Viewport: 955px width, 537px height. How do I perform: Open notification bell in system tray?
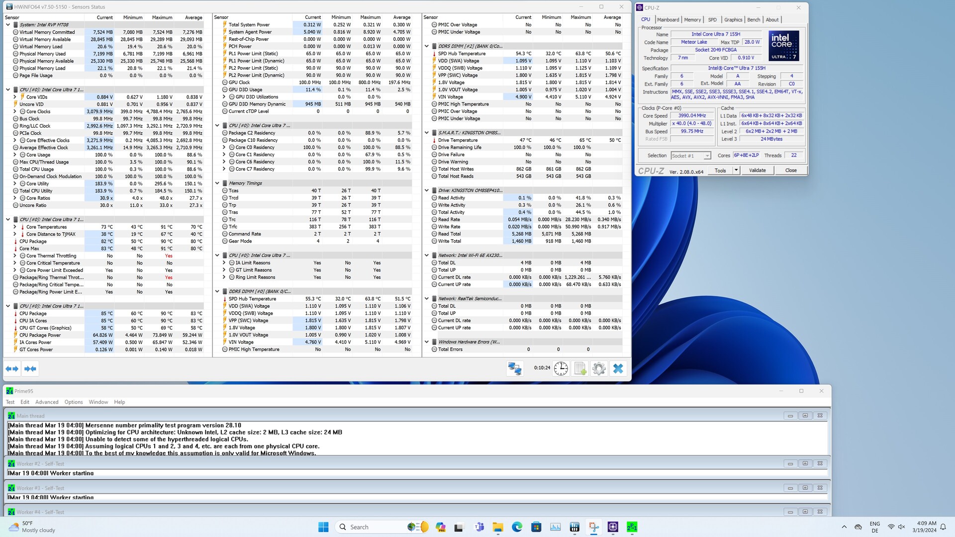(943, 527)
